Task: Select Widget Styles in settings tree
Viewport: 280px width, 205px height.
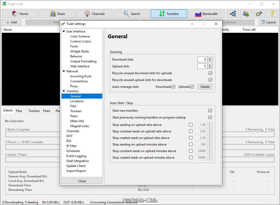Action: [79, 51]
